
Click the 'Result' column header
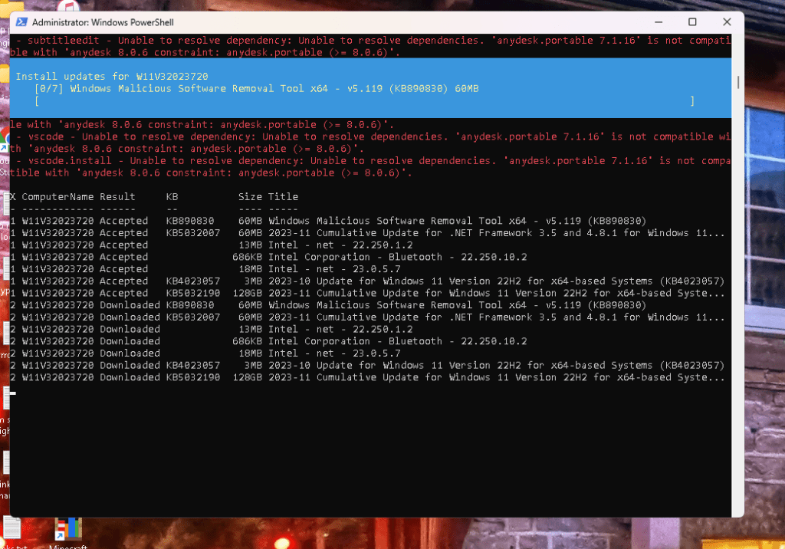pos(117,197)
